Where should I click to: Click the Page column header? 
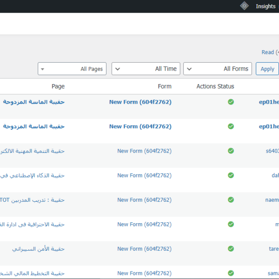click(58, 86)
